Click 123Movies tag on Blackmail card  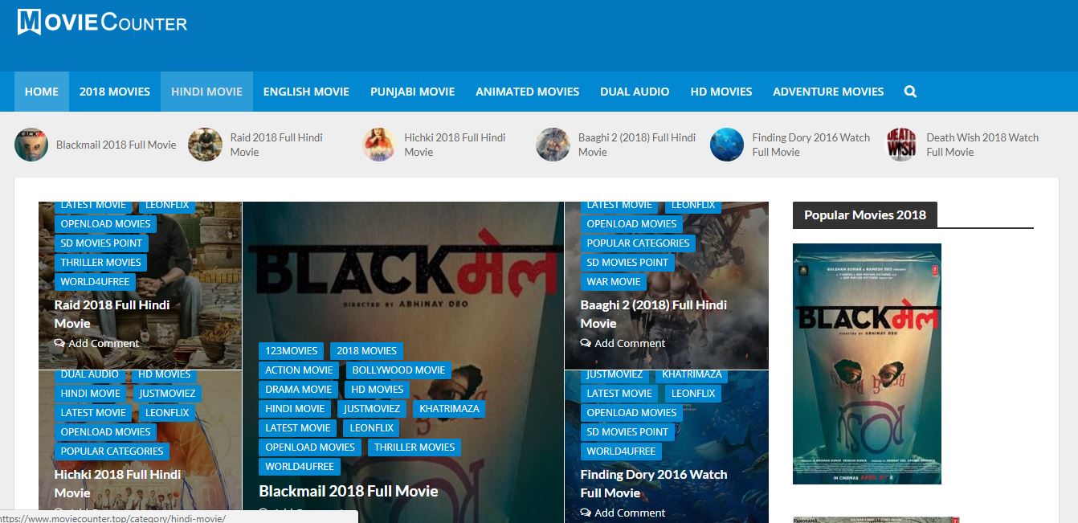pos(292,350)
